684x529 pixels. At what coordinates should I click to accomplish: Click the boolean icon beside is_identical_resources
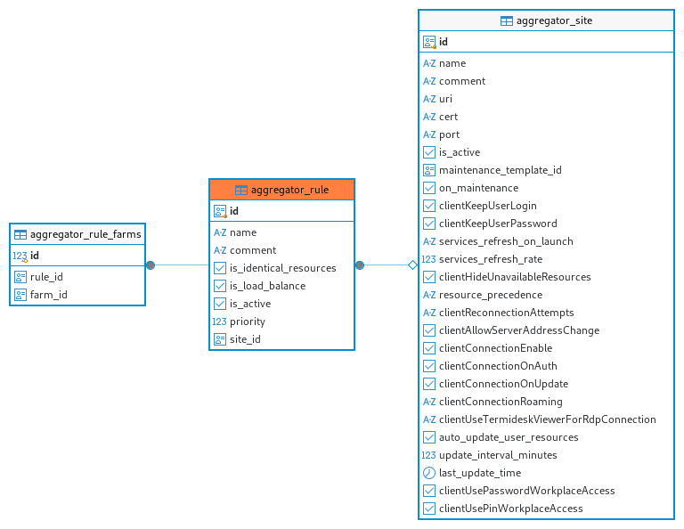(x=220, y=268)
